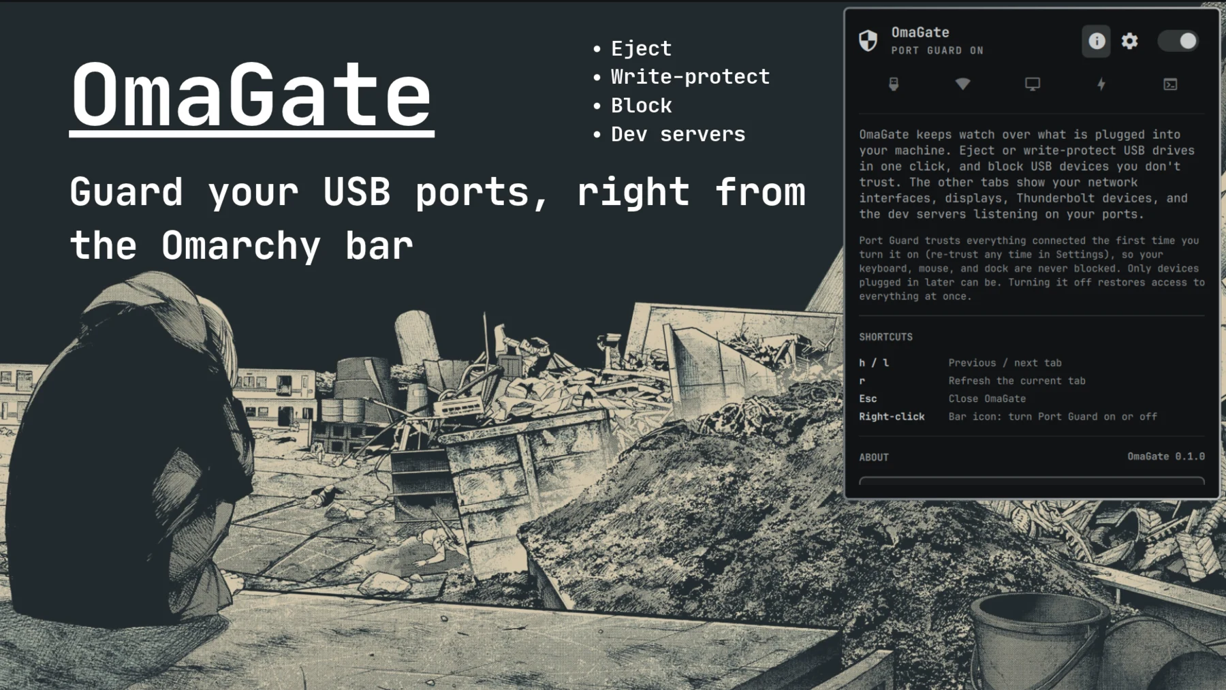Switch to the USB drives tab icon
This screenshot has height=690, width=1226.
coord(894,84)
